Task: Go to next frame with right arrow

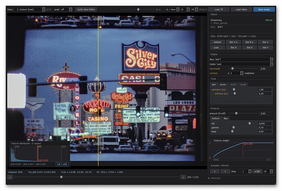Action: (x=183, y=178)
